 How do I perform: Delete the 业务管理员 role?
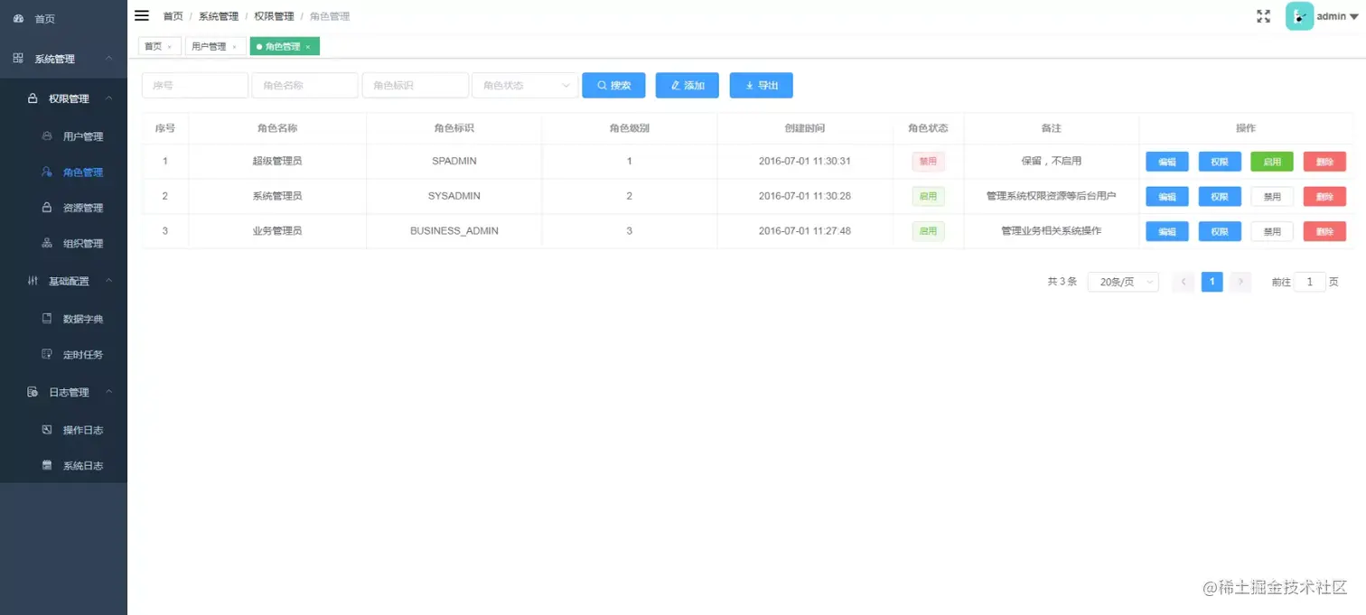[x=1324, y=231]
